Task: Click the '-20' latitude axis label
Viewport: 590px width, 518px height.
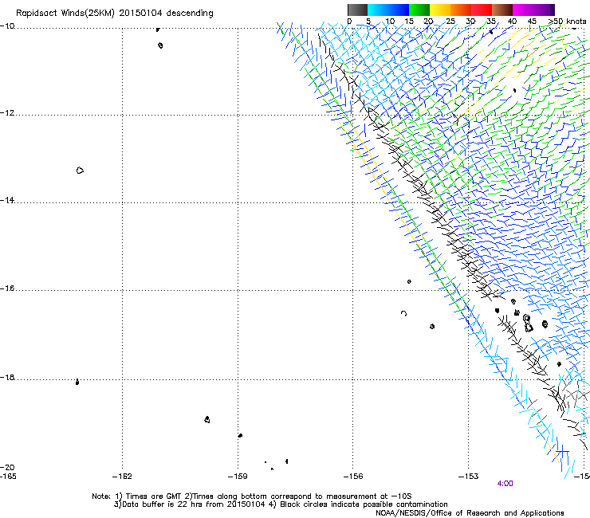Action: point(7,468)
